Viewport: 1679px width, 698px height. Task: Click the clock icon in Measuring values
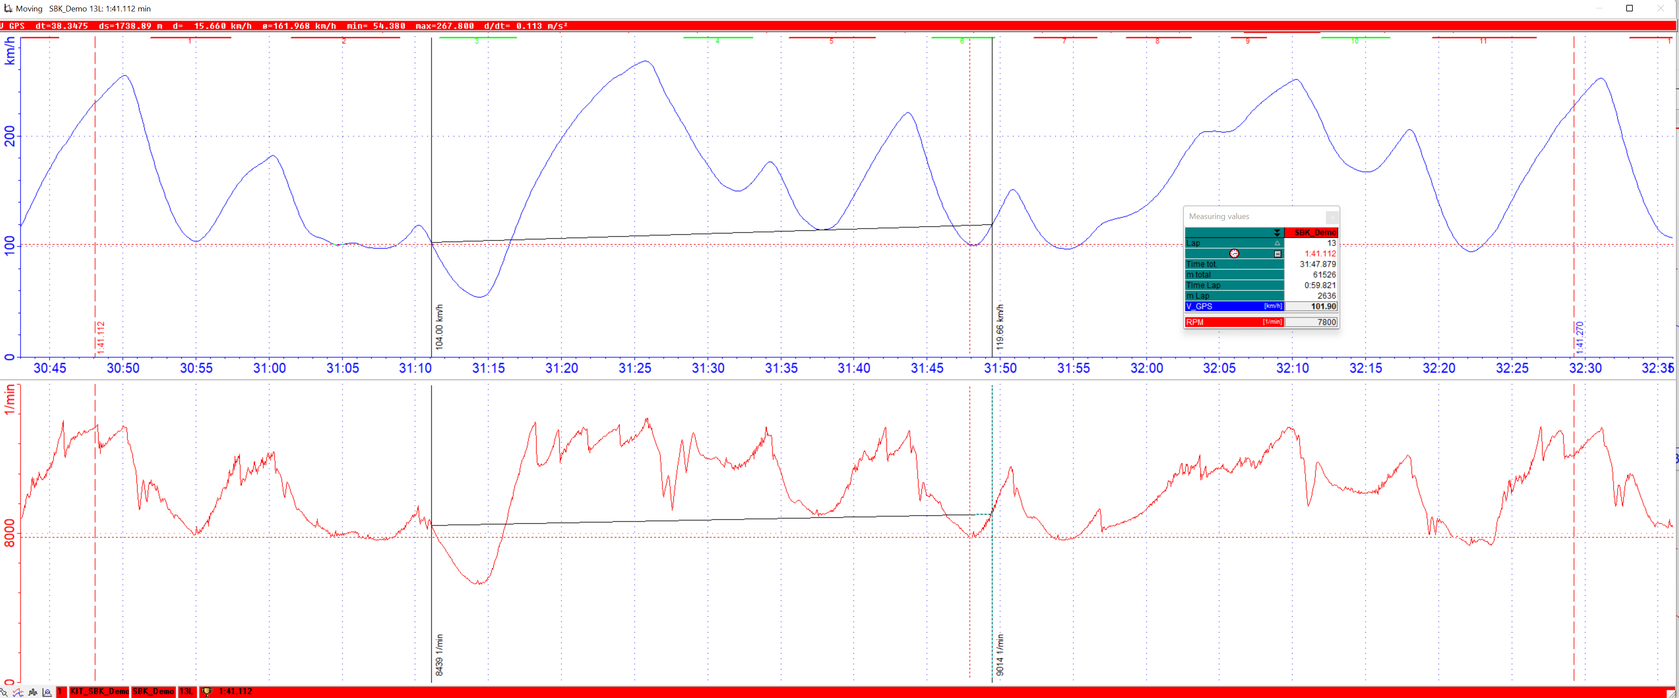point(1234,253)
